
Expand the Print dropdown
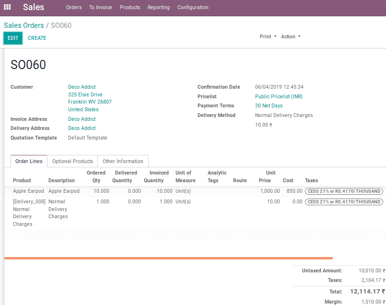(268, 36)
